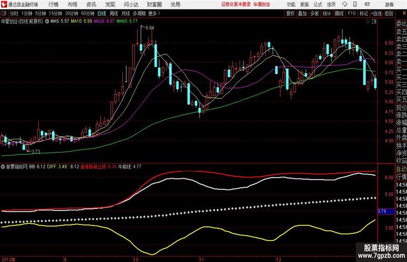Open the 财富圈 menu
This screenshot has height=262, width=407.
click(154, 4)
